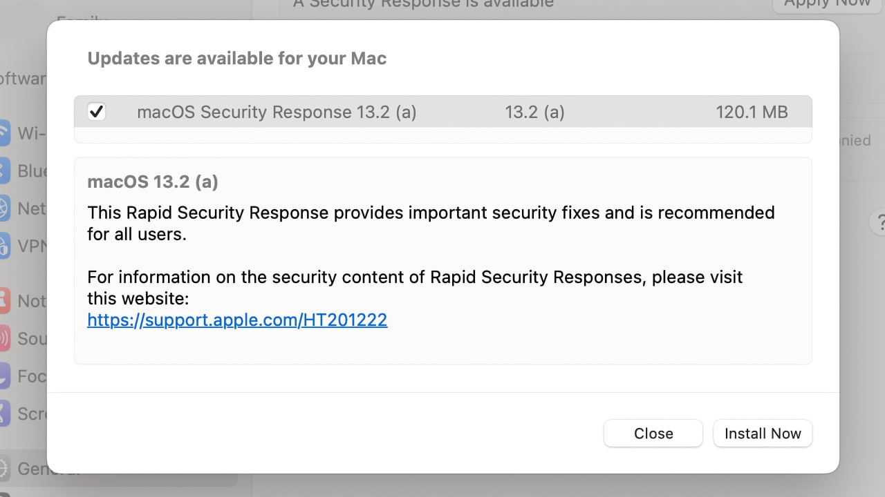Uncheck the macOS Security Response 13.2 update

click(96, 111)
